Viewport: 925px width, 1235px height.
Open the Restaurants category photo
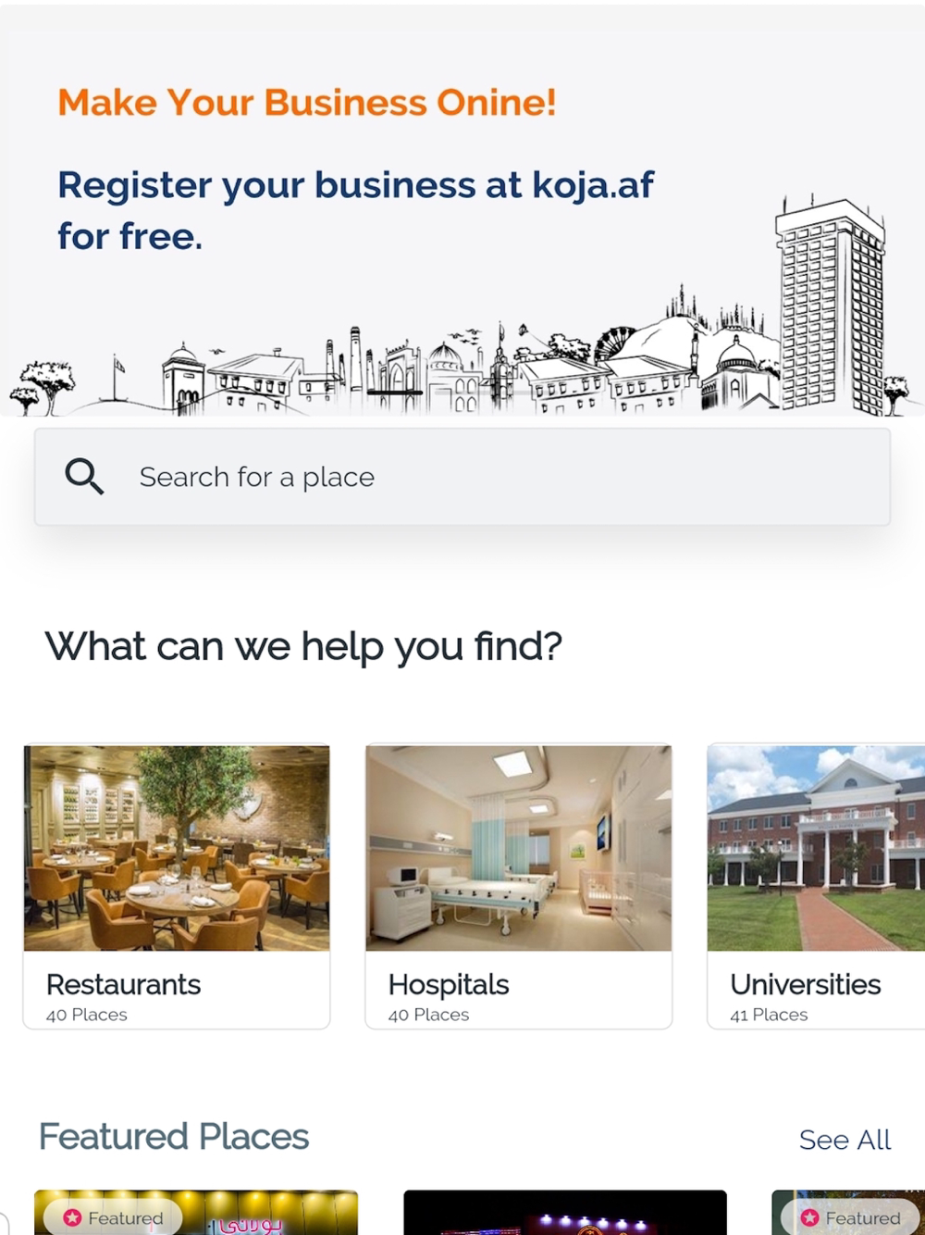click(x=177, y=848)
